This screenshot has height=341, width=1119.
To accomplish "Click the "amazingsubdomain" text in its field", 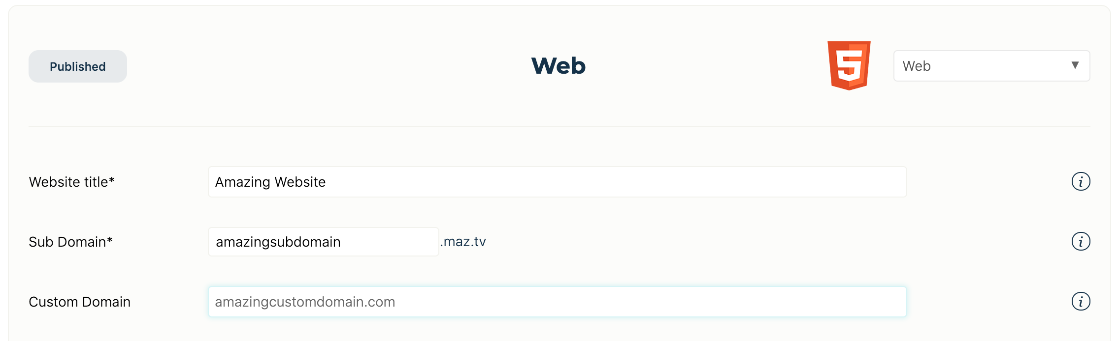I will pos(278,242).
